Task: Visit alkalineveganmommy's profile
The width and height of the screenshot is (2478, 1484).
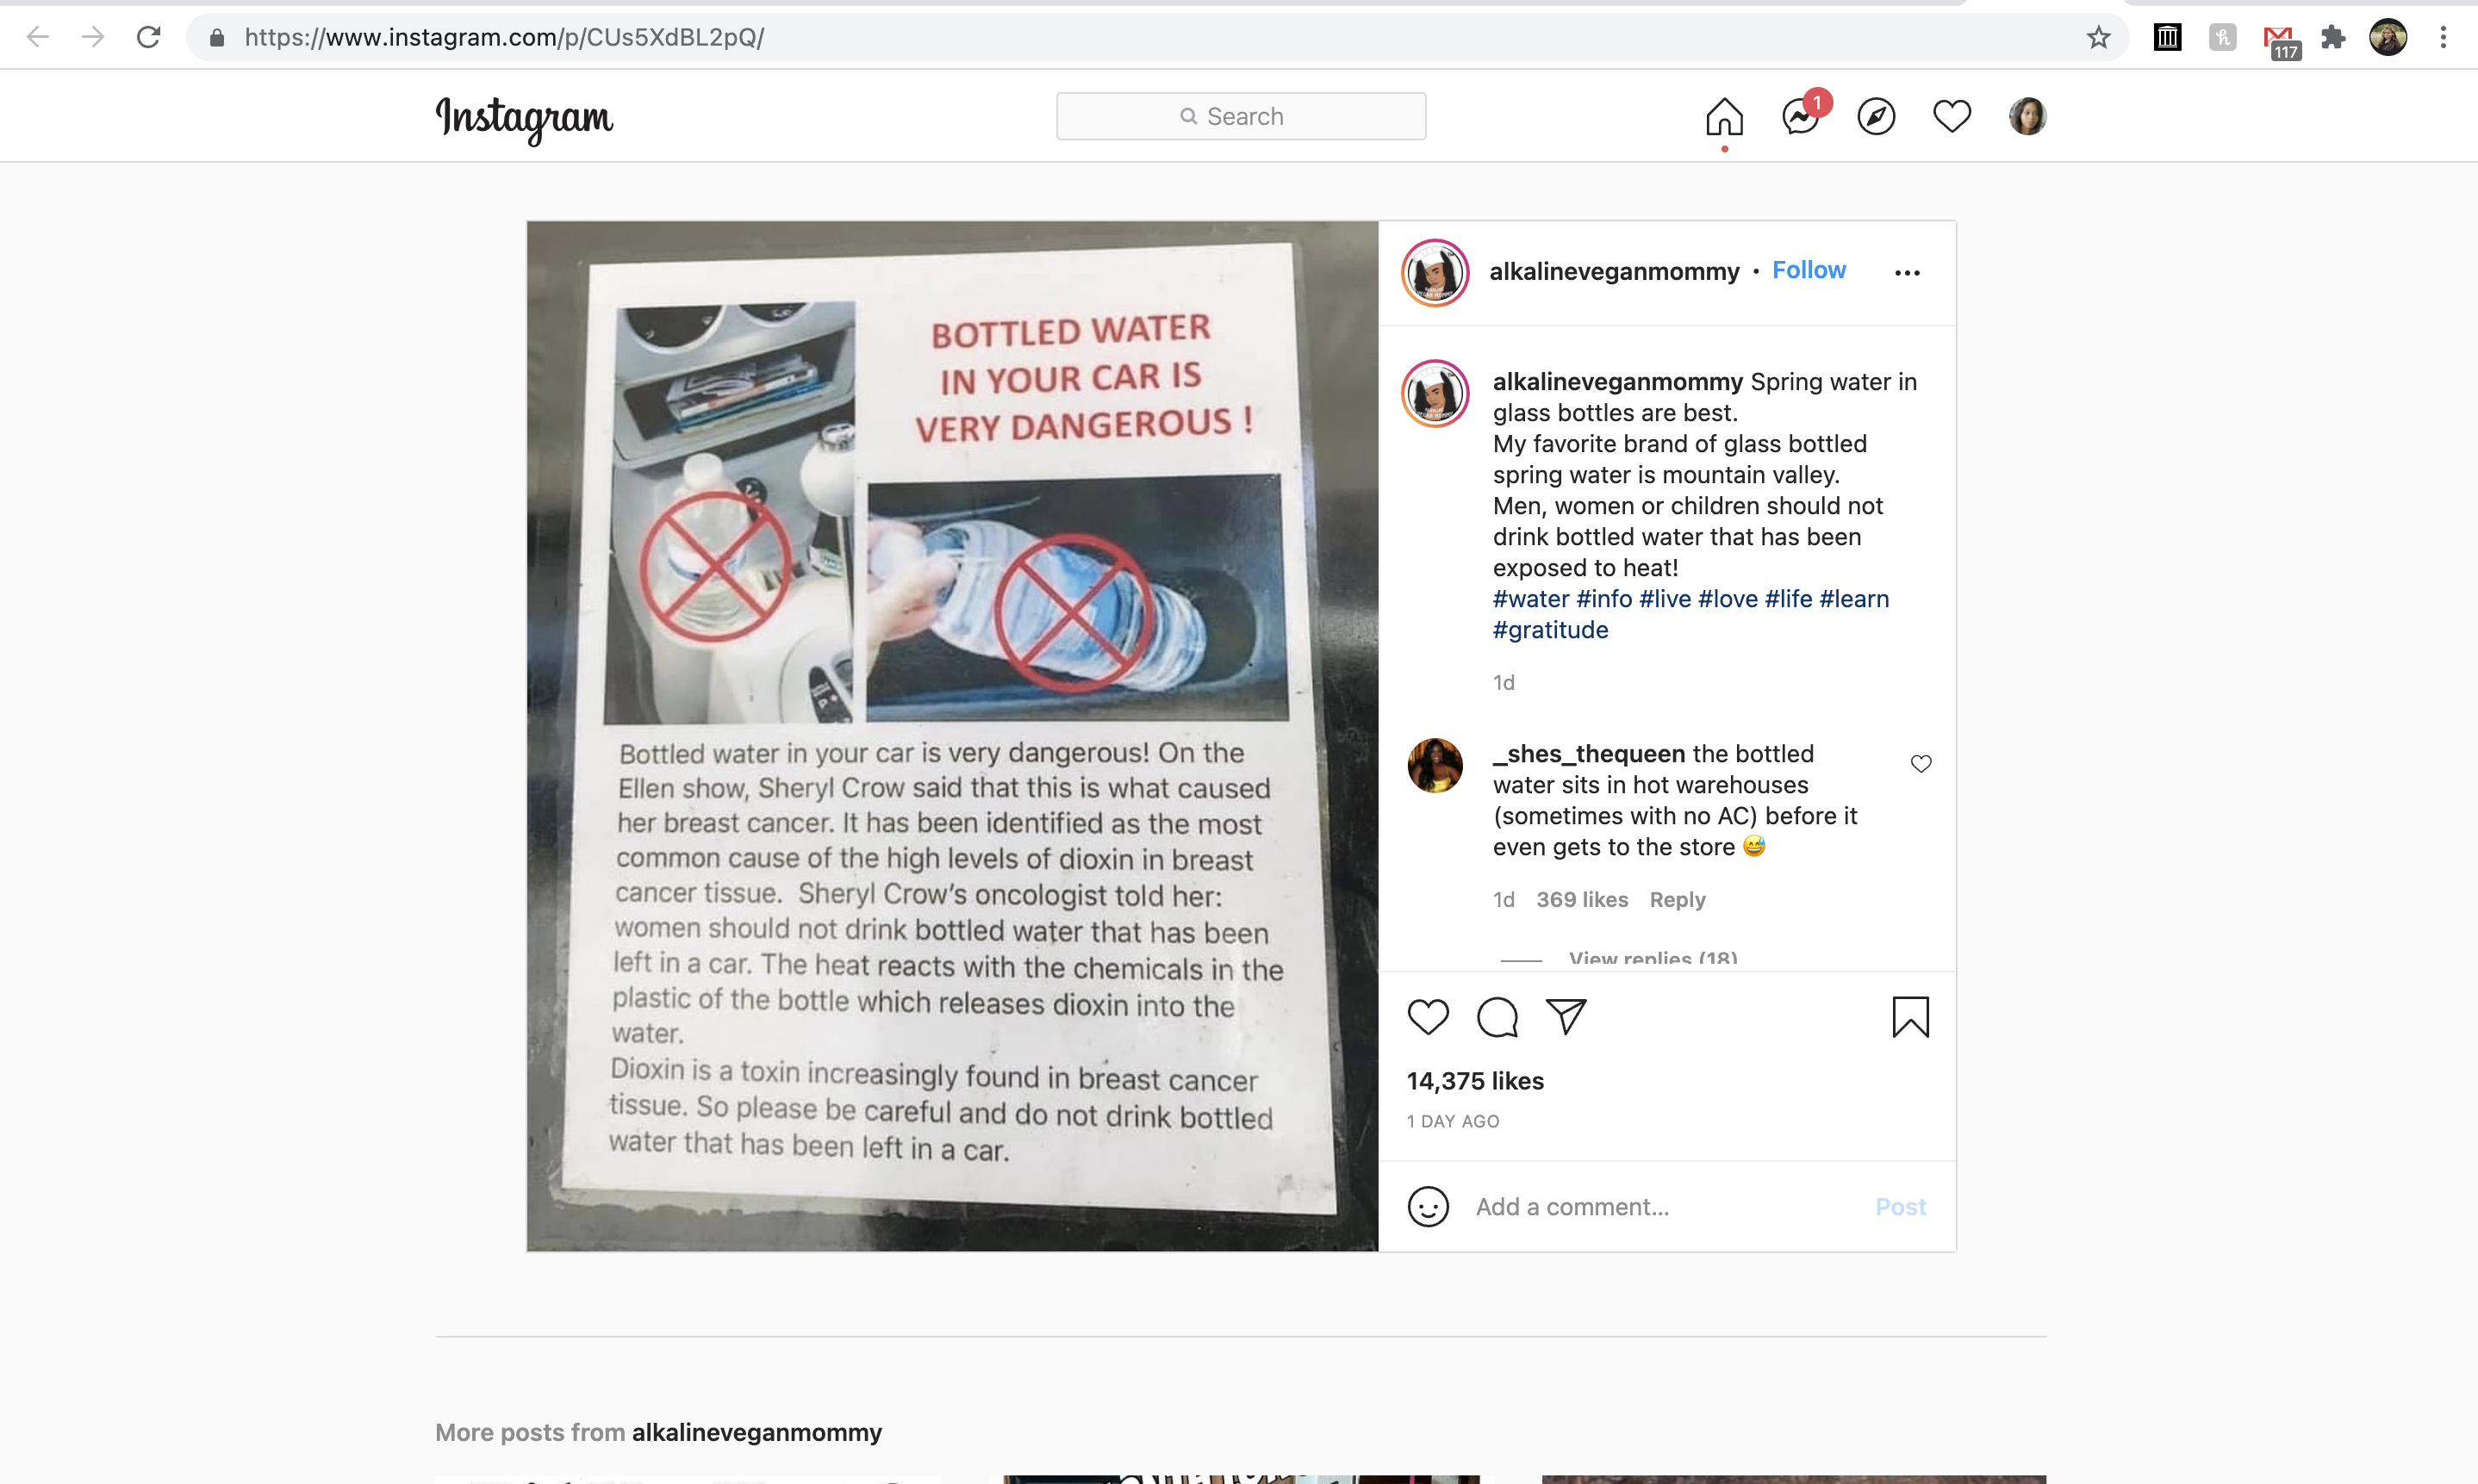Action: point(1615,271)
